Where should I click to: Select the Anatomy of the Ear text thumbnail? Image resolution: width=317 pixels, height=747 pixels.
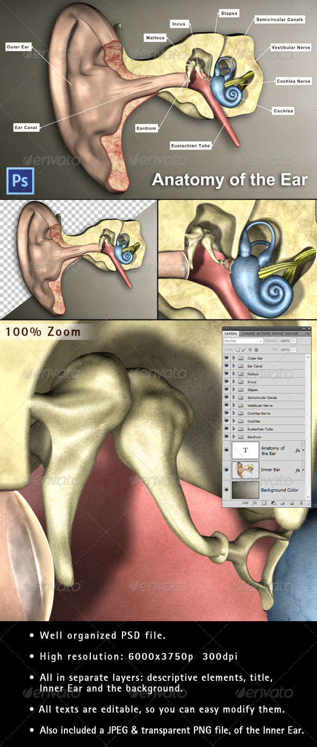click(x=246, y=450)
